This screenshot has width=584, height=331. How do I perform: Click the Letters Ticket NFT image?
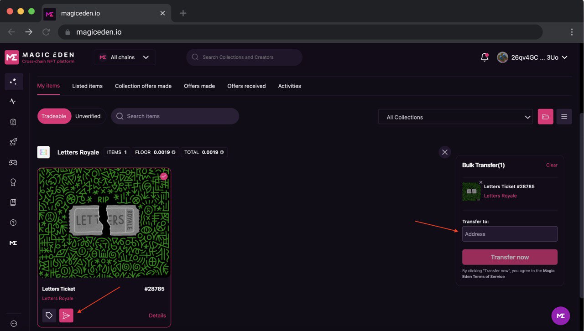coord(104,223)
